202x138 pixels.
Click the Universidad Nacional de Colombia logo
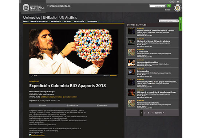(x=33, y=8)
